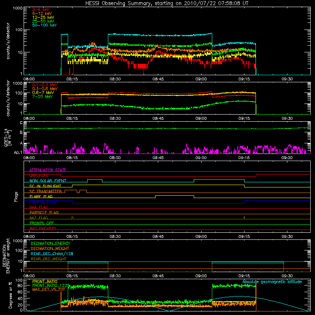Select the FLARE_FLAG label
This screenshot has height=315, width=315.
(x=41, y=196)
